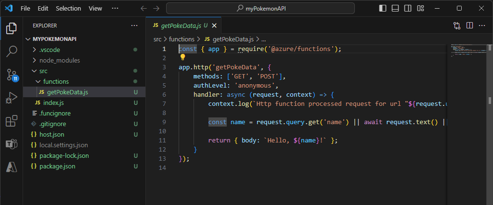Open Explorer panel More Actions ellipsis
Image resolution: width=493 pixels, height=205 pixels.
[x=134, y=26]
